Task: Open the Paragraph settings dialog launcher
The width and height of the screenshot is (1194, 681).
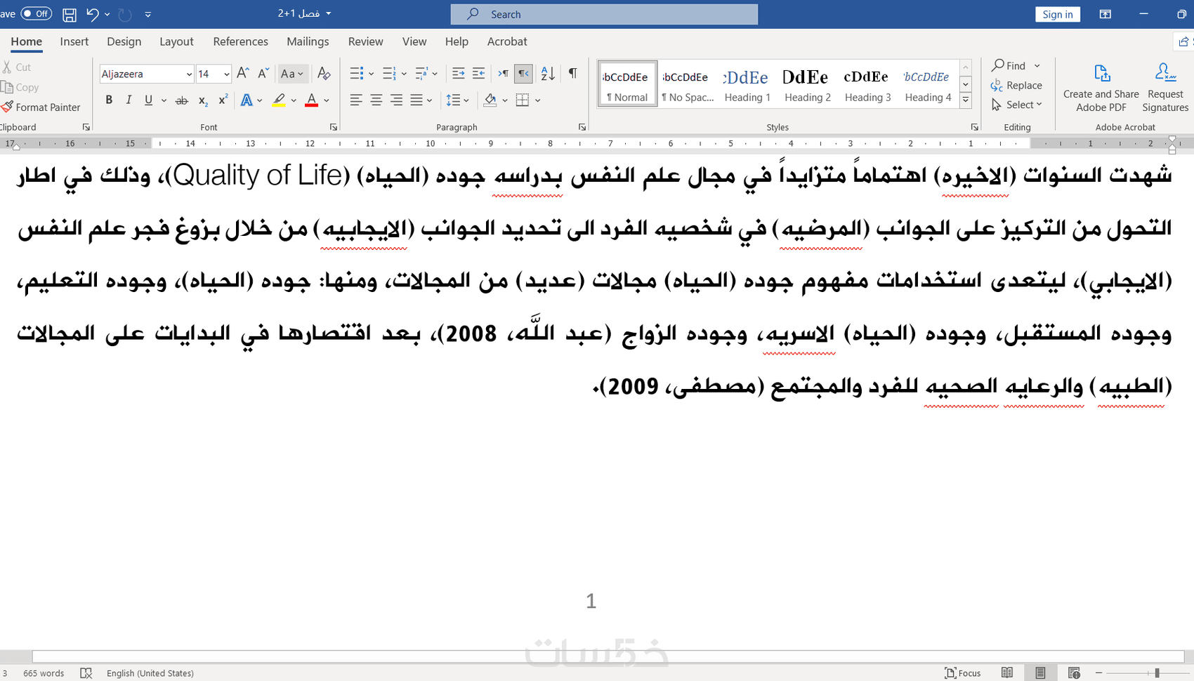Action: tap(582, 127)
